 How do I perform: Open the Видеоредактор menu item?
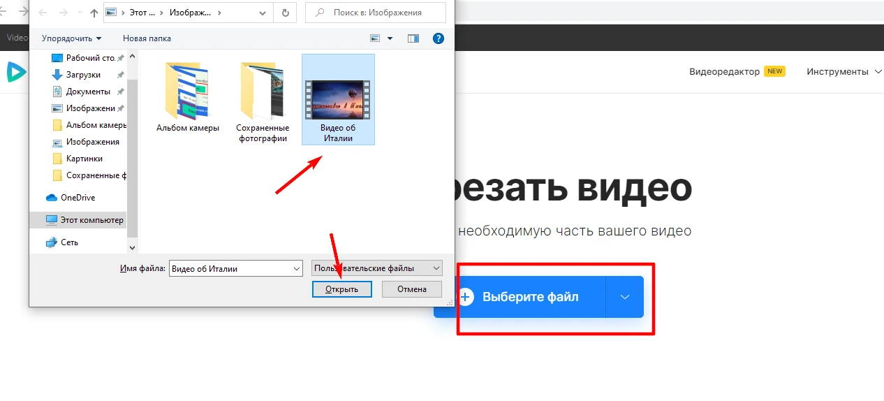click(724, 71)
